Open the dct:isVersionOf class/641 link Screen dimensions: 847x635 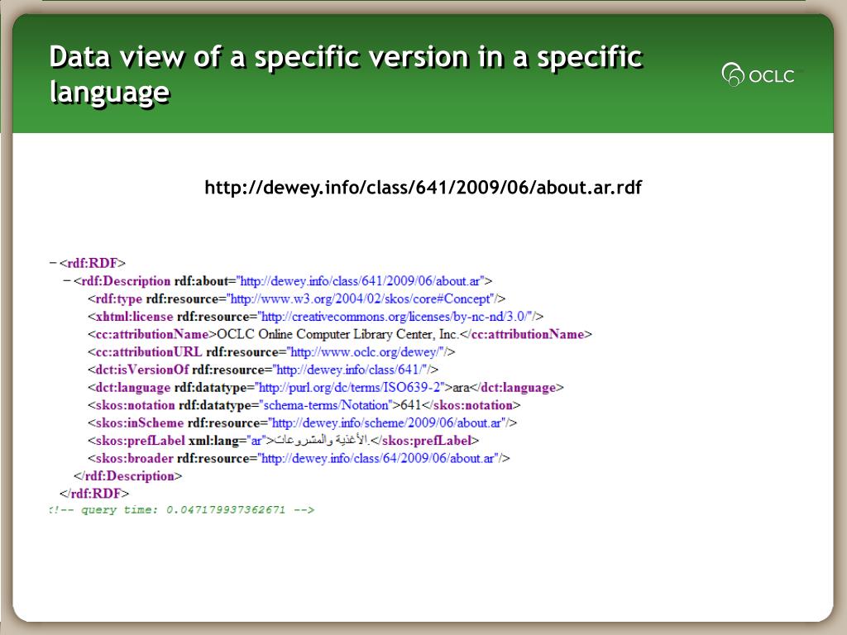pyautogui.click(x=350, y=370)
